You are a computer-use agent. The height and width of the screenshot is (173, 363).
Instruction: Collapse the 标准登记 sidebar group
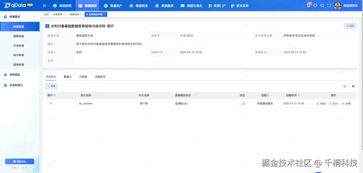(35, 17)
